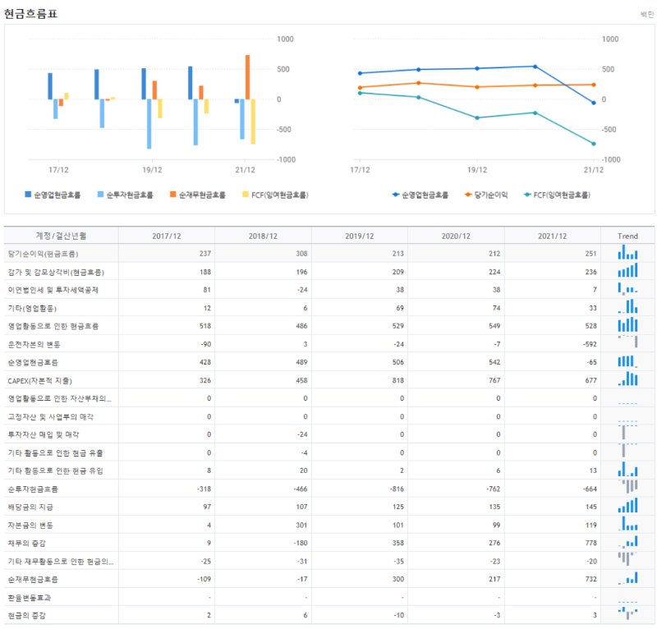Toggle 순영업현금흐름 legend in bar chart
657x629 pixels.
click(x=53, y=195)
